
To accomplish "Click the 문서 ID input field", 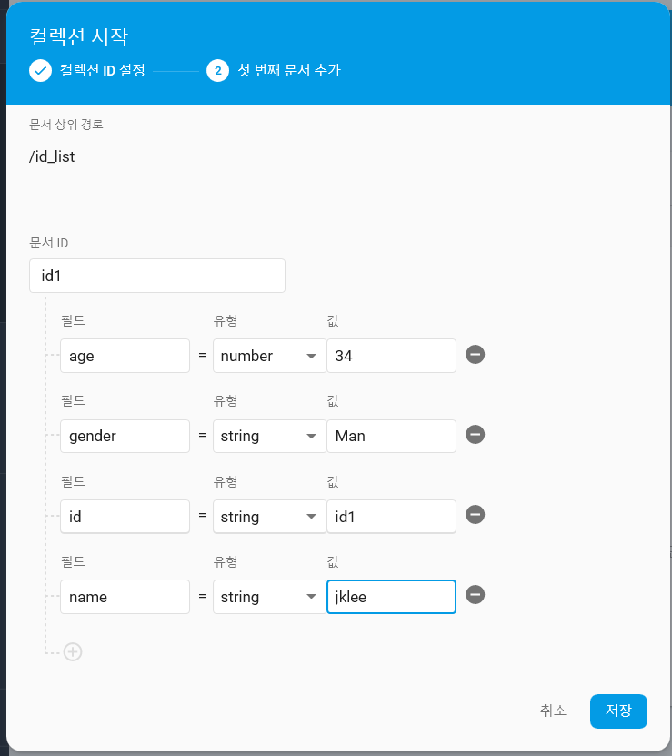I will pyautogui.click(x=157, y=276).
